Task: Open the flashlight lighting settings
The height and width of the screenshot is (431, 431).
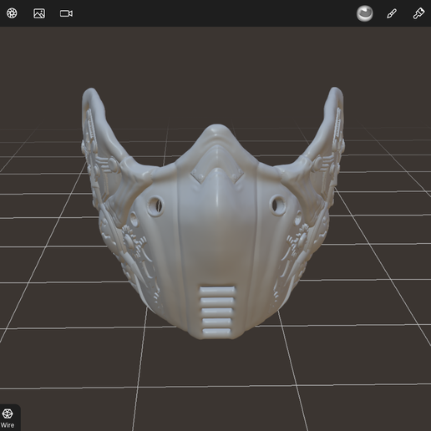Action: 418,13
